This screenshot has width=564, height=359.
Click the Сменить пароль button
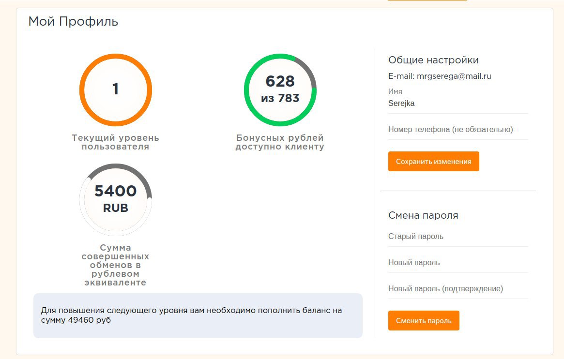click(424, 321)
